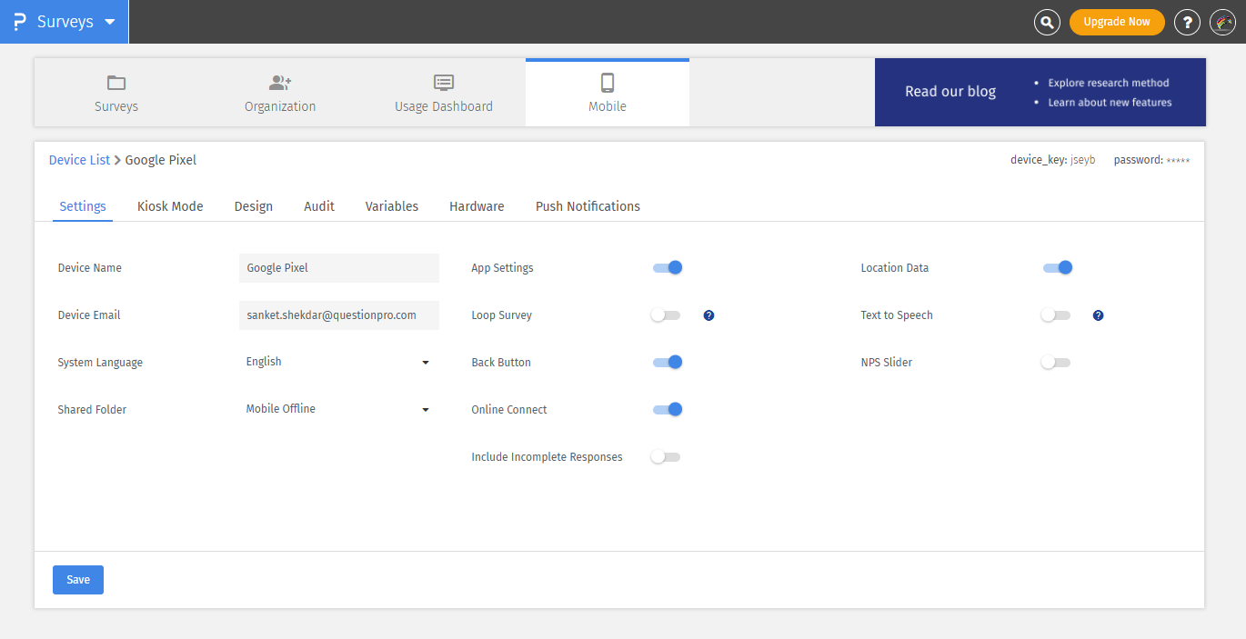This screenshot has height=639, width=1246.
Task: Open the Push Notifications tab
Action: pyautogui.click(x=588, y=205)
